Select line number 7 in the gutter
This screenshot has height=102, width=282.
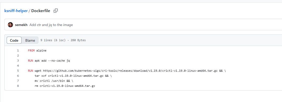(x=18, y=81)
